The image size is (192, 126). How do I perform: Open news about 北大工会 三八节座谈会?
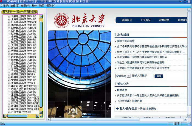coord(151,52)
